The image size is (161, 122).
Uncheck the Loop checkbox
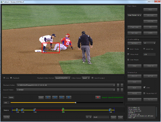pyautogui.click(x=144, y=87)
